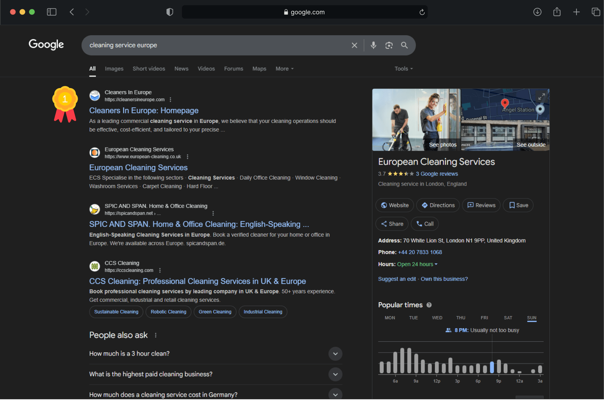Click Suggest an edit link
The height and width of the screenshot is (400, 604).
click(397, 279)
